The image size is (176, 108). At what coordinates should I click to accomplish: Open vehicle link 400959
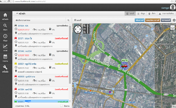tap(26, 77)
